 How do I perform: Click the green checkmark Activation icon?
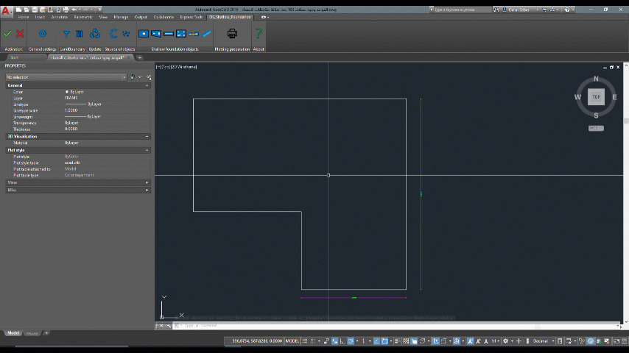7,34
